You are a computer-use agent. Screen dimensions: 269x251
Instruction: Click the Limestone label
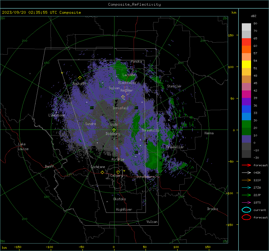point(56,115)
